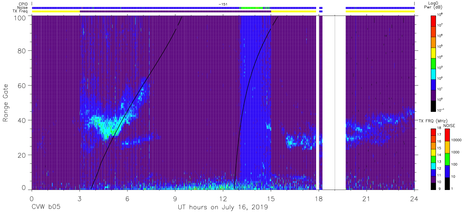Click the 'NOISE' legend title

(449, 126)
